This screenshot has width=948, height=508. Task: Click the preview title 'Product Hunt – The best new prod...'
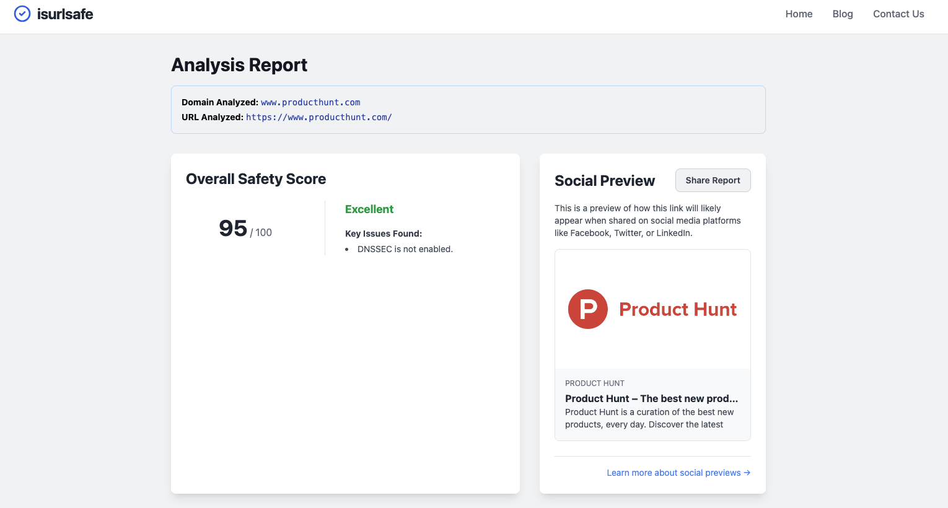[651, 398]
